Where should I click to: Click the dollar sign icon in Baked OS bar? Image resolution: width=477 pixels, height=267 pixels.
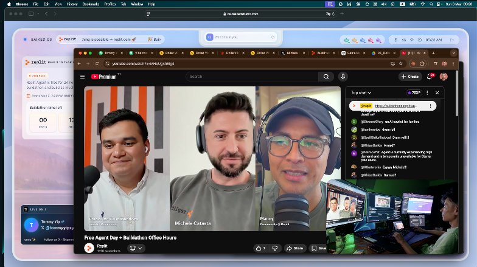tap(395, 40)
